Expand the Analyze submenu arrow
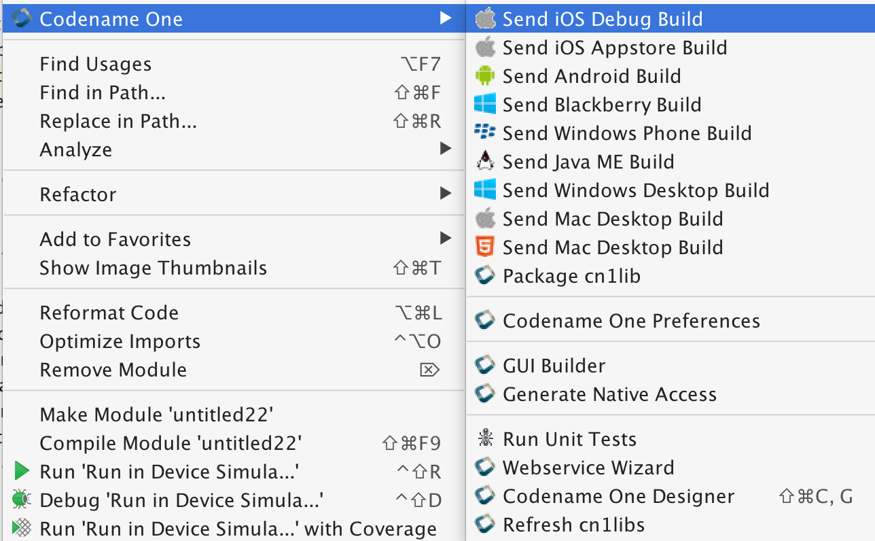Screen dimensions: 875x541 coord(446,150)
